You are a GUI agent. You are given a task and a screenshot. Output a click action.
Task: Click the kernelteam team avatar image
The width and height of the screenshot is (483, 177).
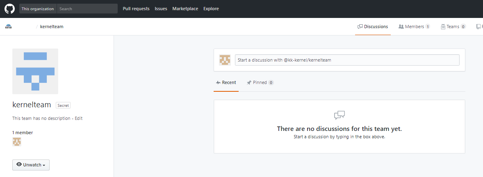click(35, 71)
